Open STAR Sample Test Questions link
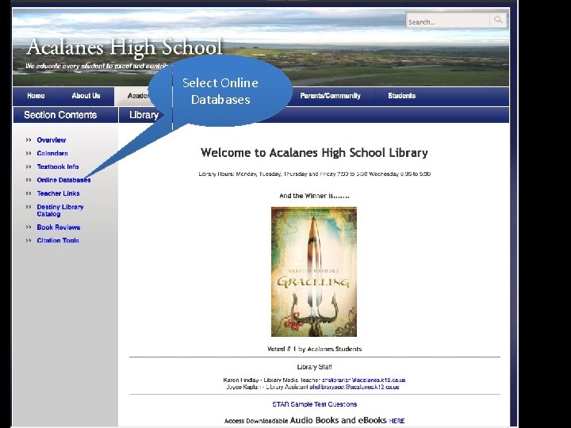571x428 pixels. [315, 404]
